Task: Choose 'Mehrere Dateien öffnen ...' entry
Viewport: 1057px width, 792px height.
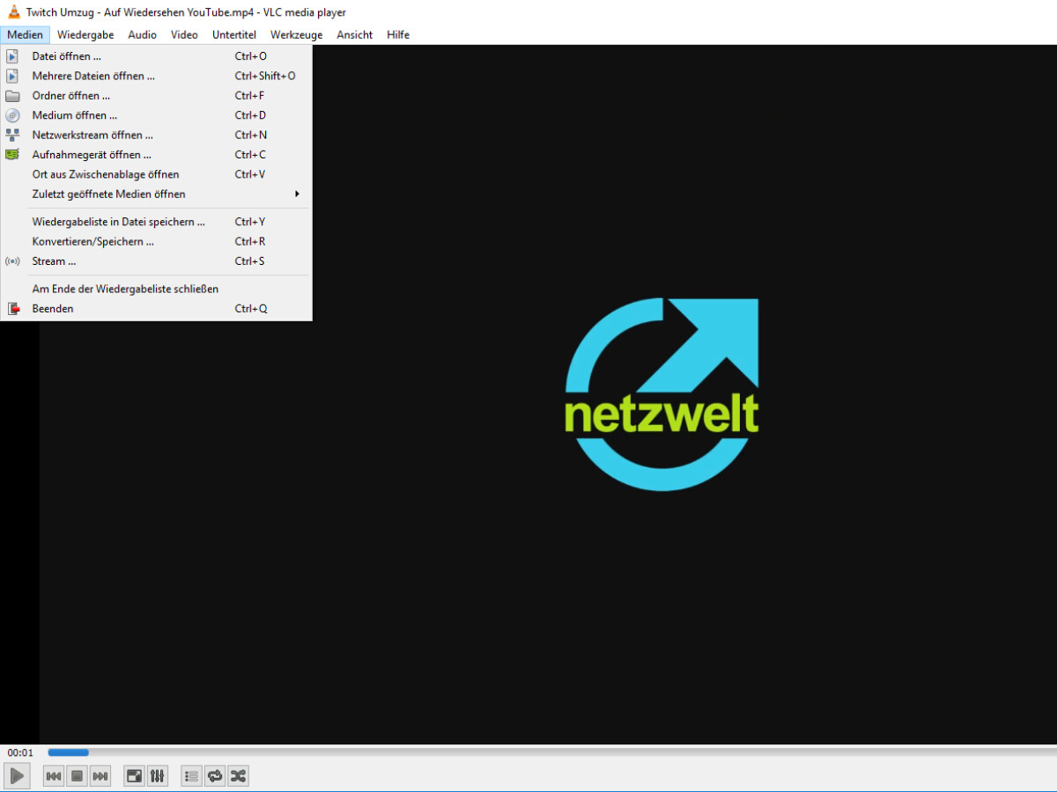Action: 156,76
